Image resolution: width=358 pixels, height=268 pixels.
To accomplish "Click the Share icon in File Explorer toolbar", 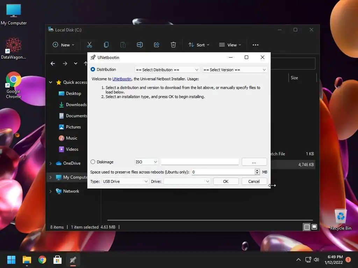I will click(x=157, y=45).
